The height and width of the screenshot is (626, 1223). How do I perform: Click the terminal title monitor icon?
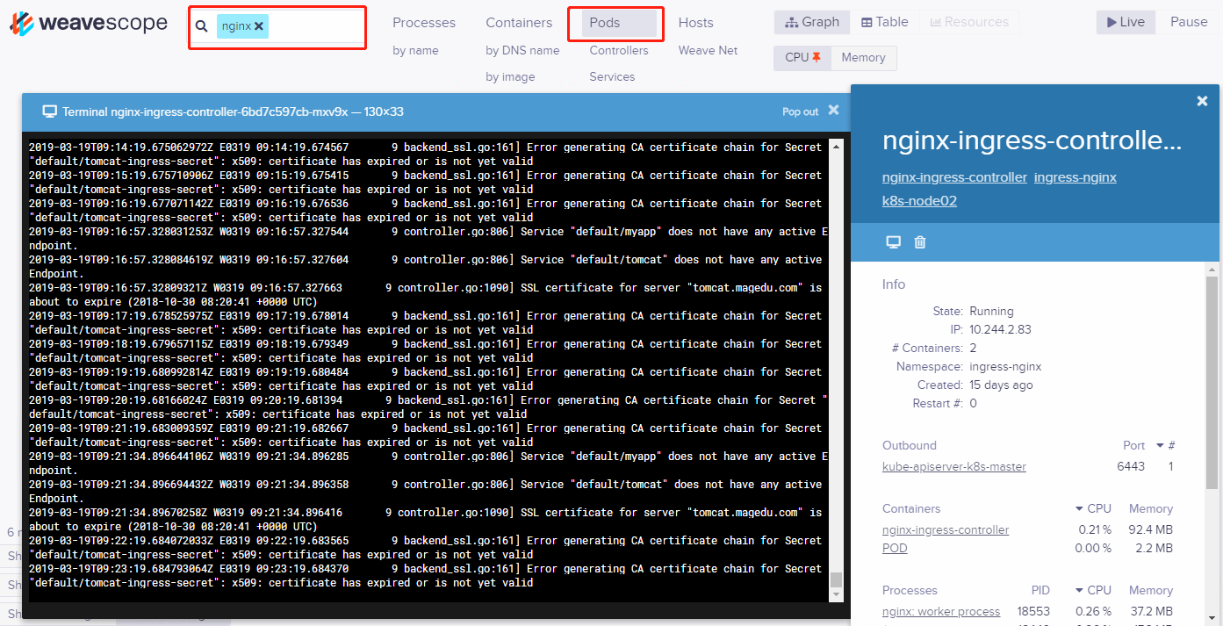[50, 112]
